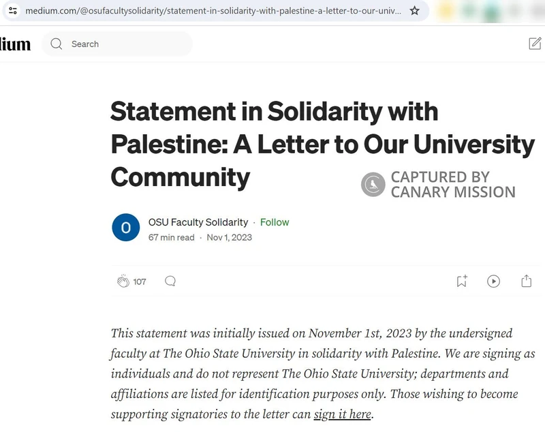Open the OSU Faculty Solidarity avatar
The width and height of the screenshot is (545, 432).
tap(126, 228)
